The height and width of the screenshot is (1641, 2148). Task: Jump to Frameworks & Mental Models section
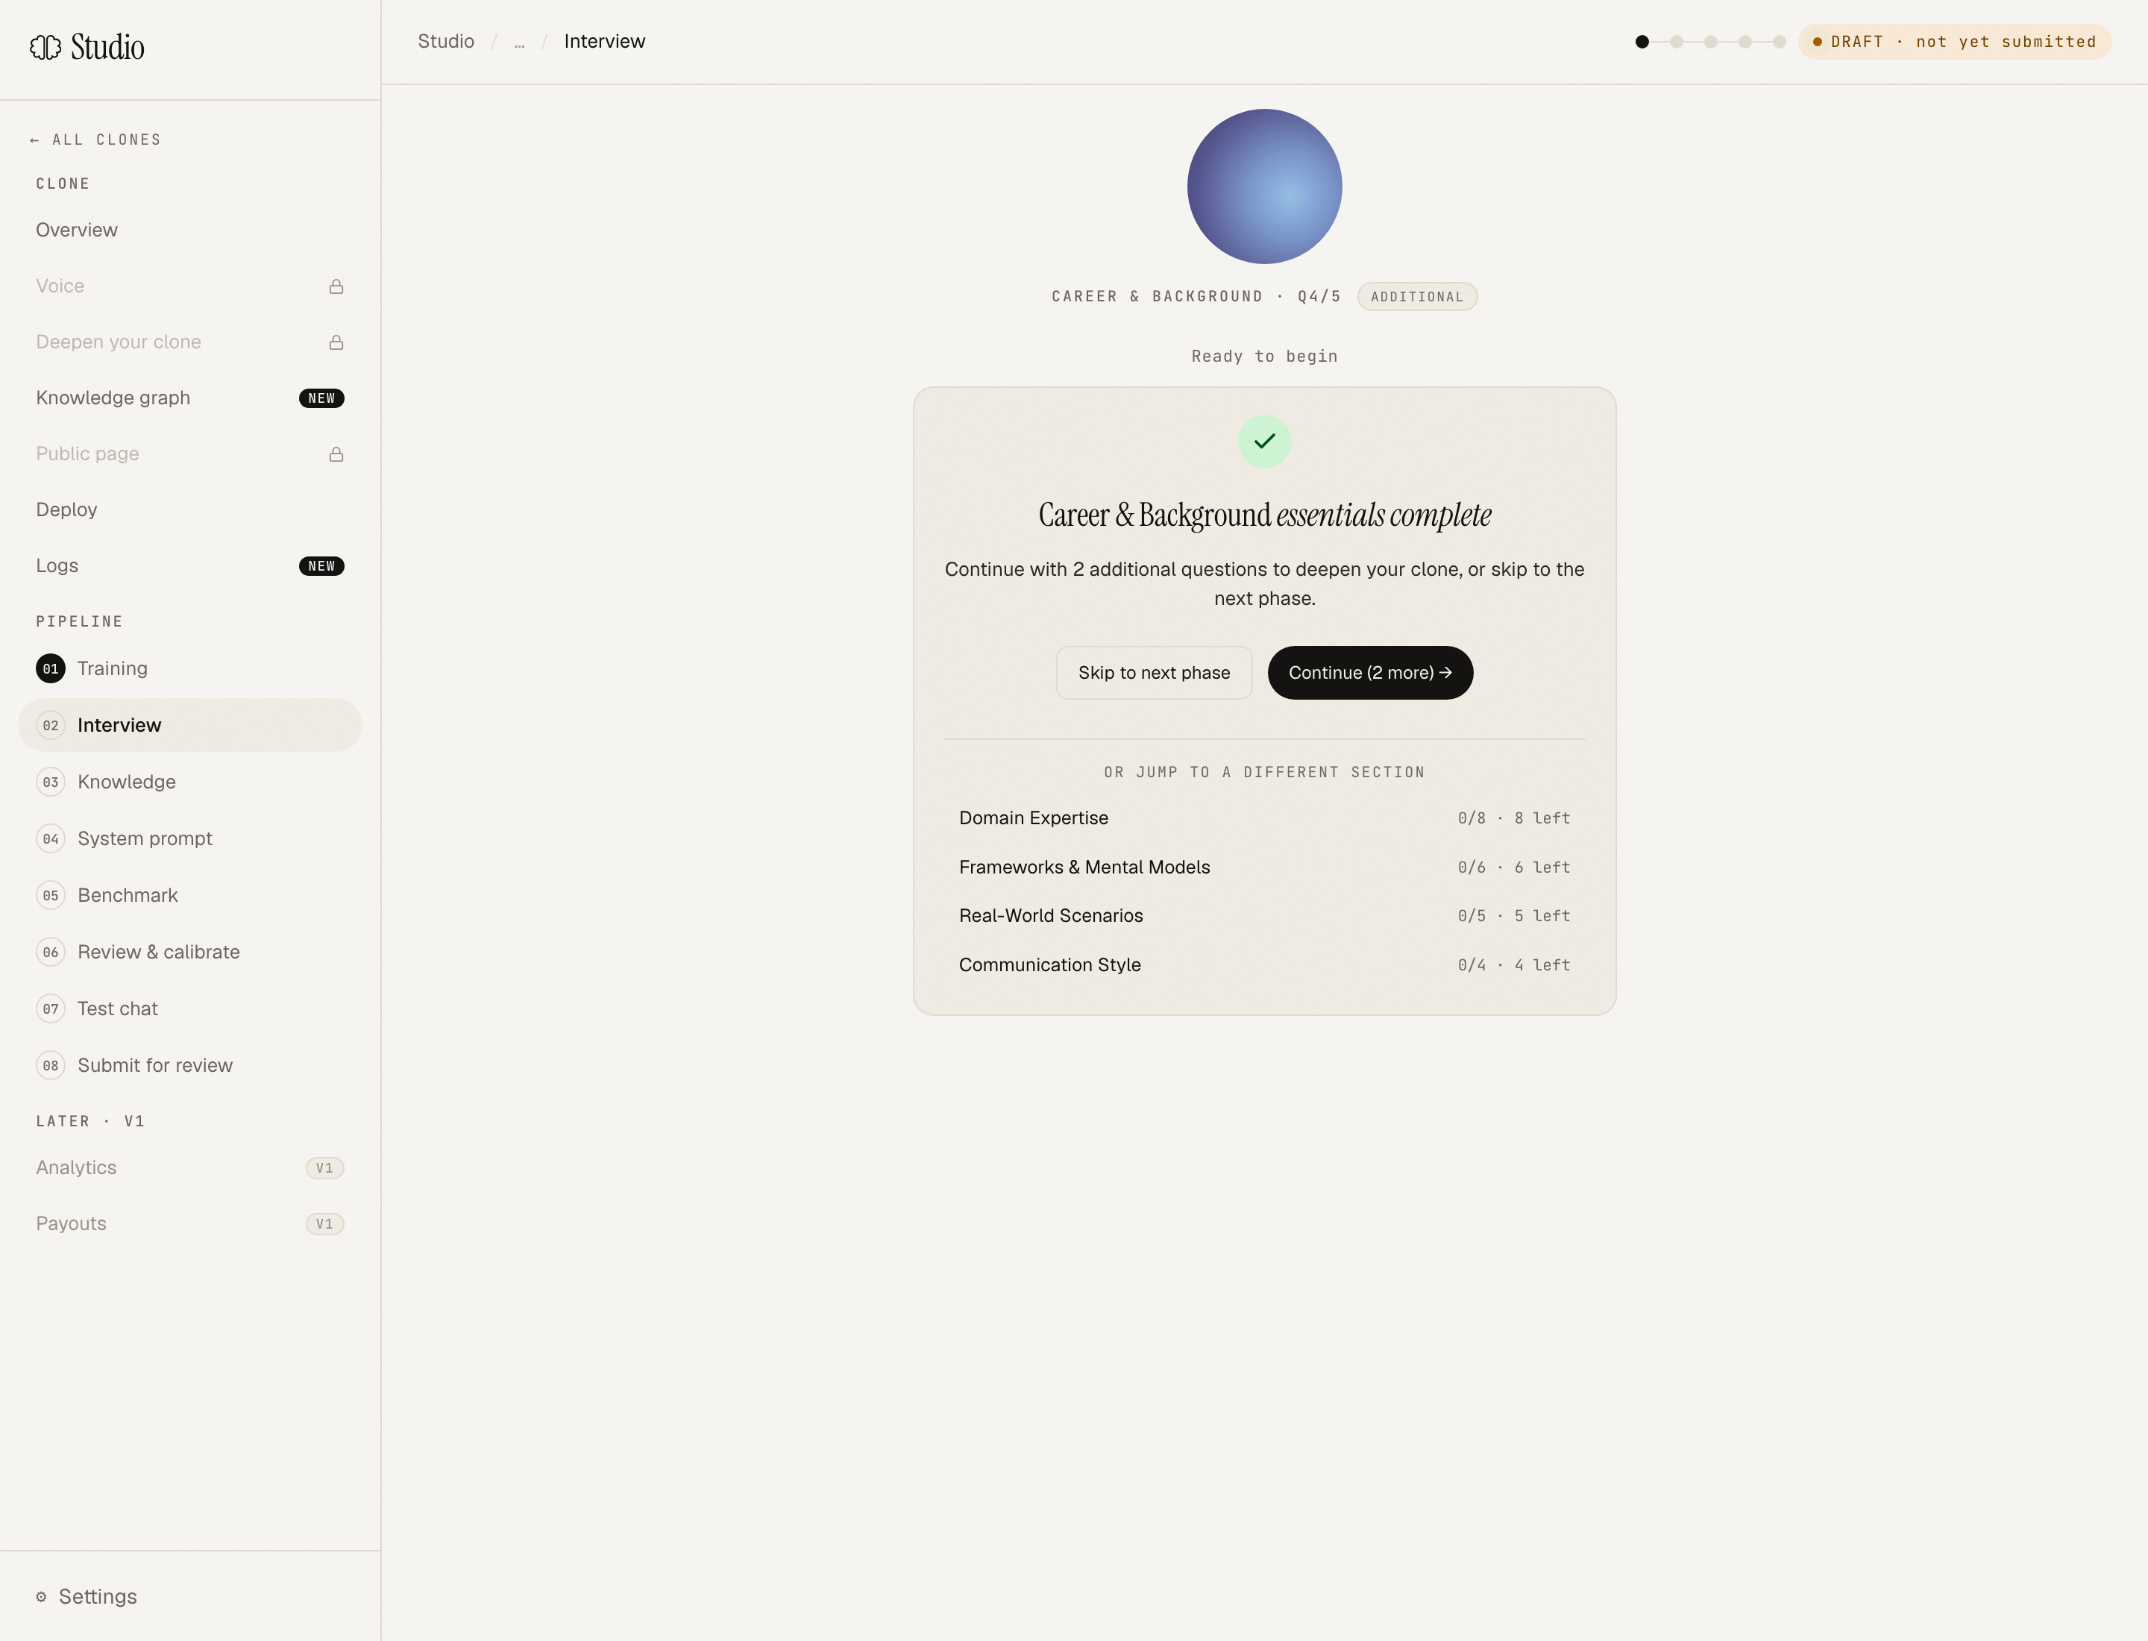(x=1264, y=867)
